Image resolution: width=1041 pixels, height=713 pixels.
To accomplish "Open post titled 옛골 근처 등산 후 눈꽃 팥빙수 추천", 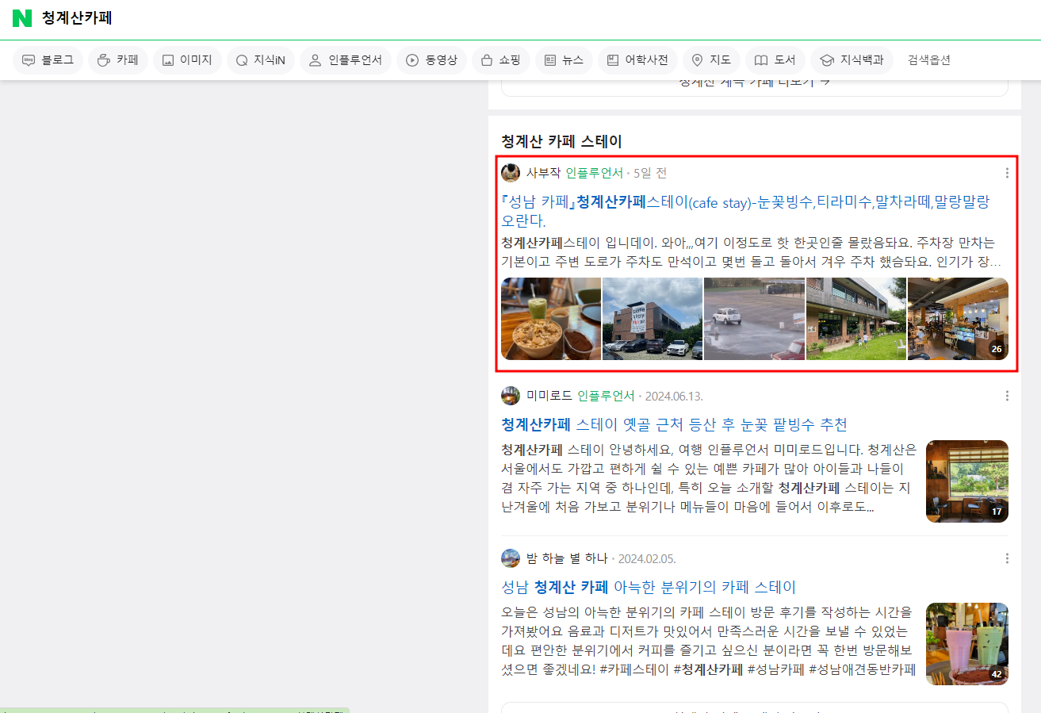I will [674, 424].
